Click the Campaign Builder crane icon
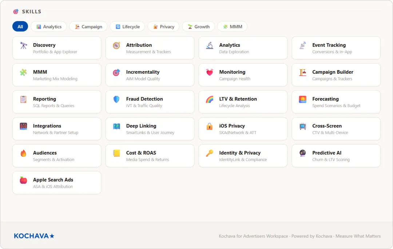Viewport: 393px width, 249px height. coord(303,73)
